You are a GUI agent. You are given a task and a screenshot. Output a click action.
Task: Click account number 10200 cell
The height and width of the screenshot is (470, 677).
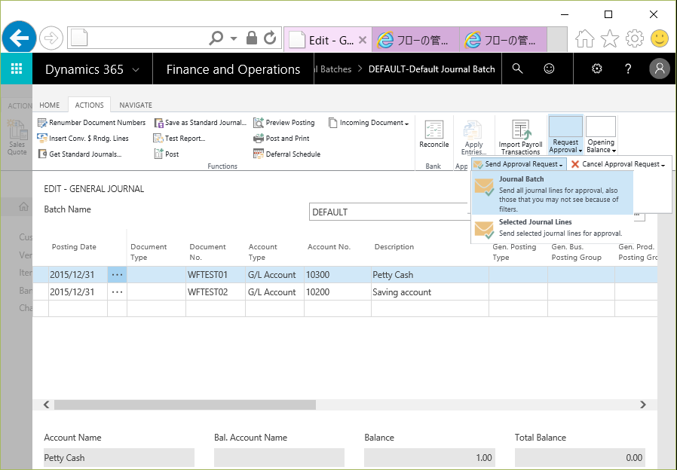pos(338,292)
